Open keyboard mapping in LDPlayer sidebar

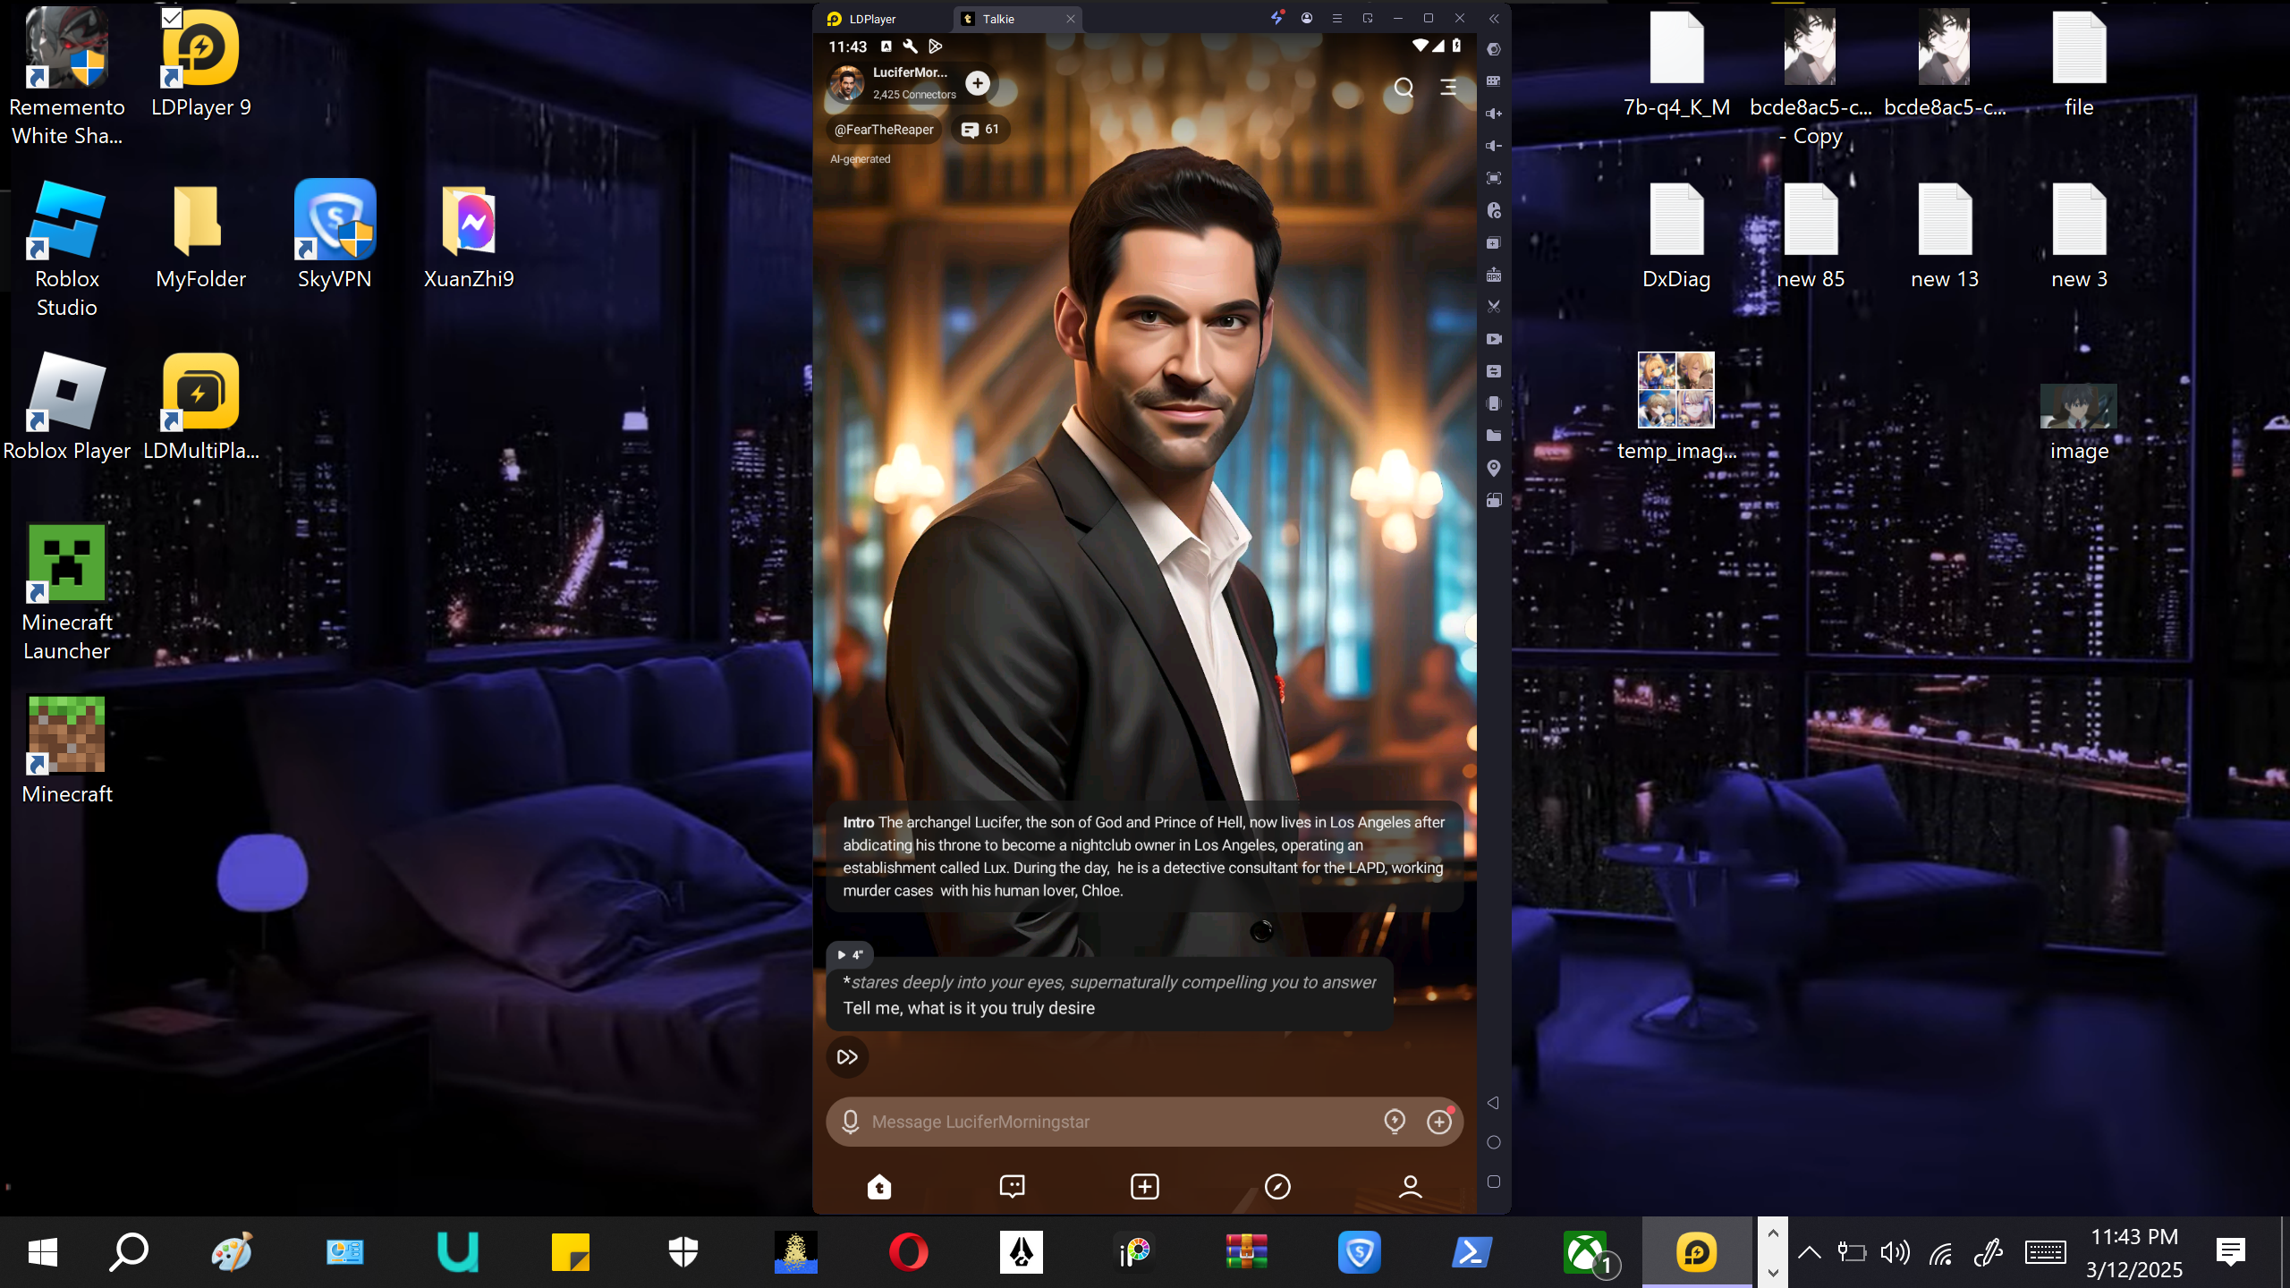click(1493, 81)
